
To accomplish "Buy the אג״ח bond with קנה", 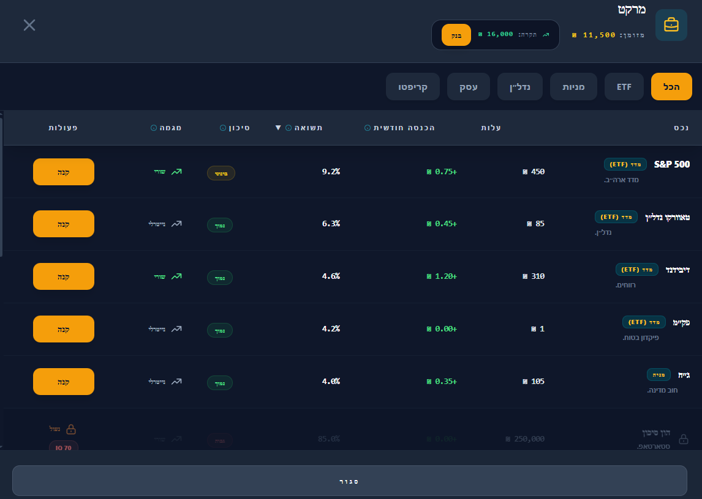I will click(x=64, y=382).
